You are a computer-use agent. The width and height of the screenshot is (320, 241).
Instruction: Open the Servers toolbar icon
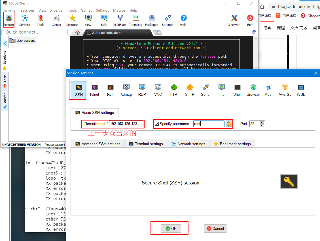click(x=25, y=20)
